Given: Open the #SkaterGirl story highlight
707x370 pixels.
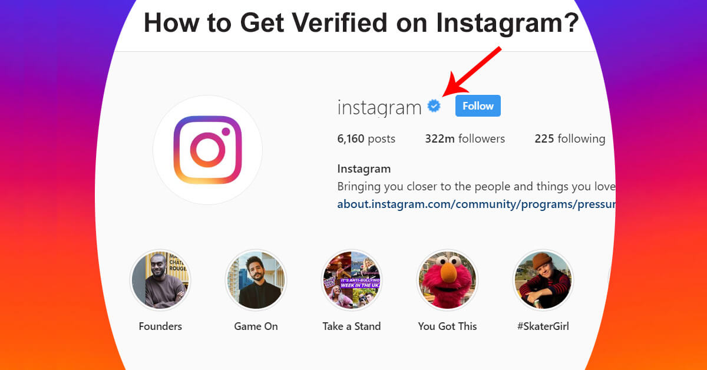Looking at the screenshot, I should point(543,279).
